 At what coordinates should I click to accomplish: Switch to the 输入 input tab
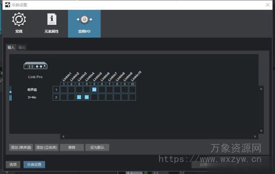[11, 48]
